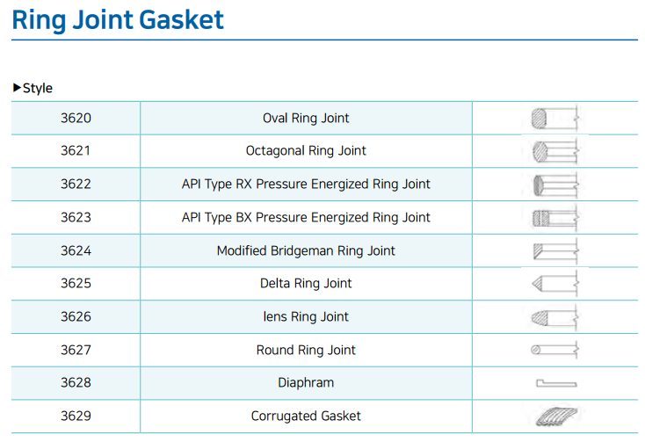Click the Octagonal Ring Joint text
The image size is (645, 442).
tap(306, 151)
